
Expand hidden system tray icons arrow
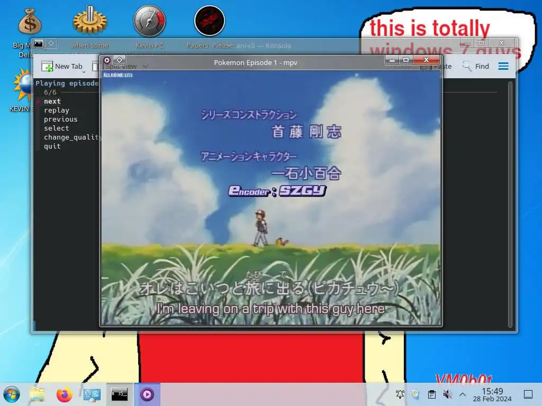[x=463, y=394]
